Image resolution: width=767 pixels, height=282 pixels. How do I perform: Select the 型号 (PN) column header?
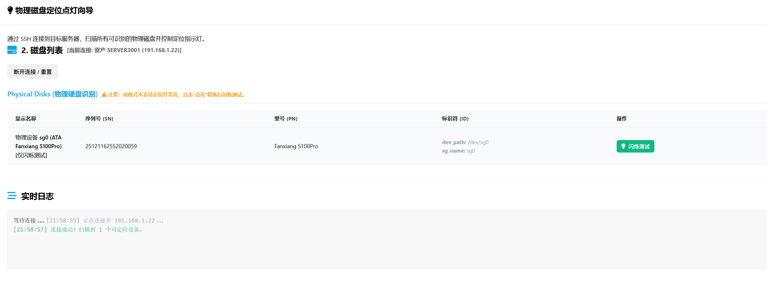(286, 119)
